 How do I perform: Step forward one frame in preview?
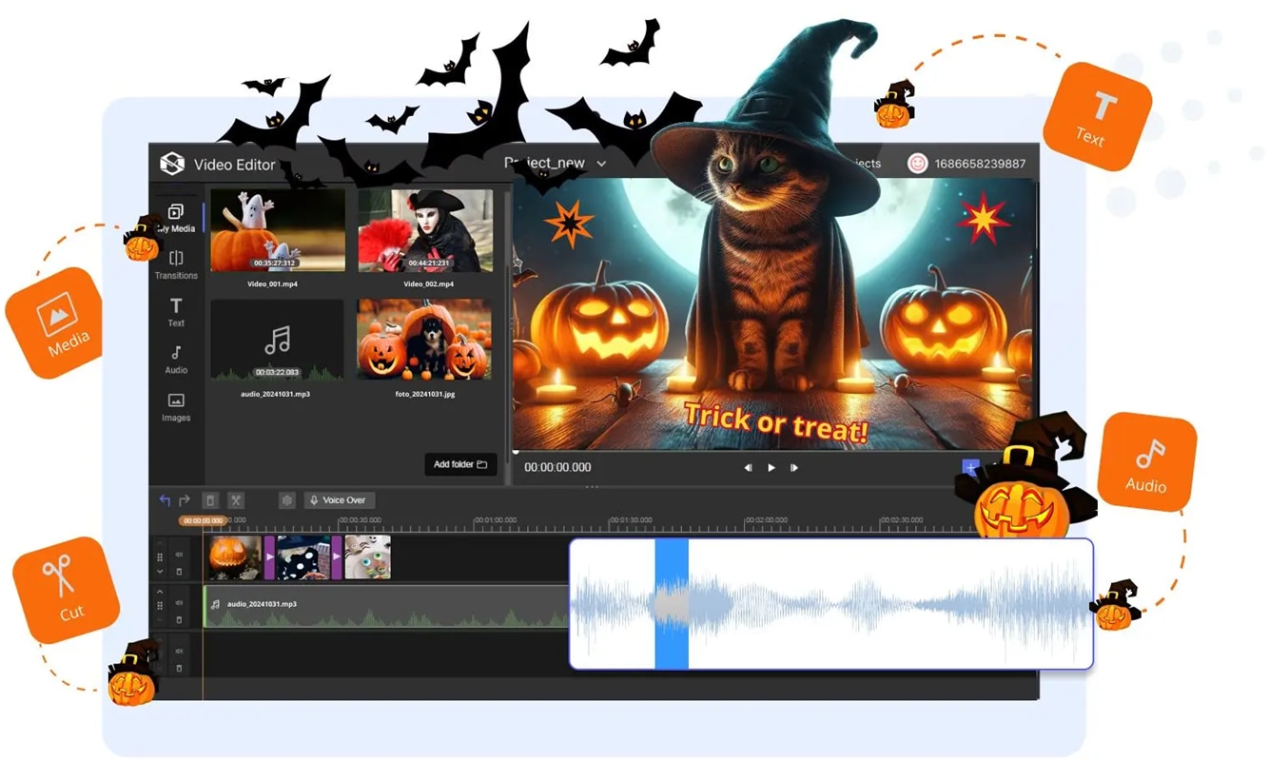point(794,468)
